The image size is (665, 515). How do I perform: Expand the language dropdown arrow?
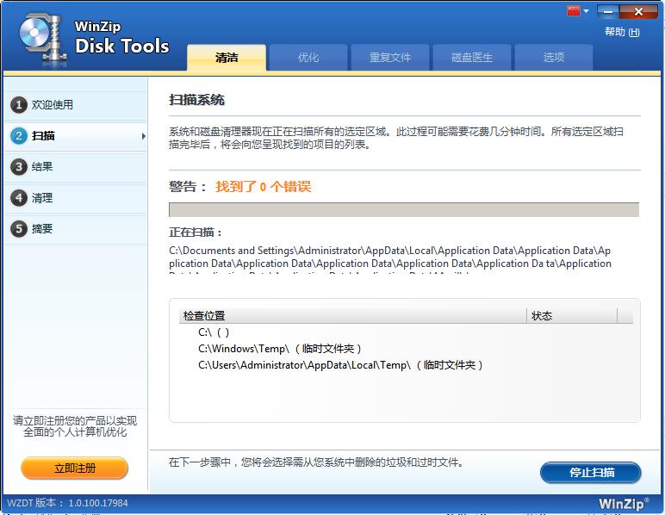[x=586, y=11]
